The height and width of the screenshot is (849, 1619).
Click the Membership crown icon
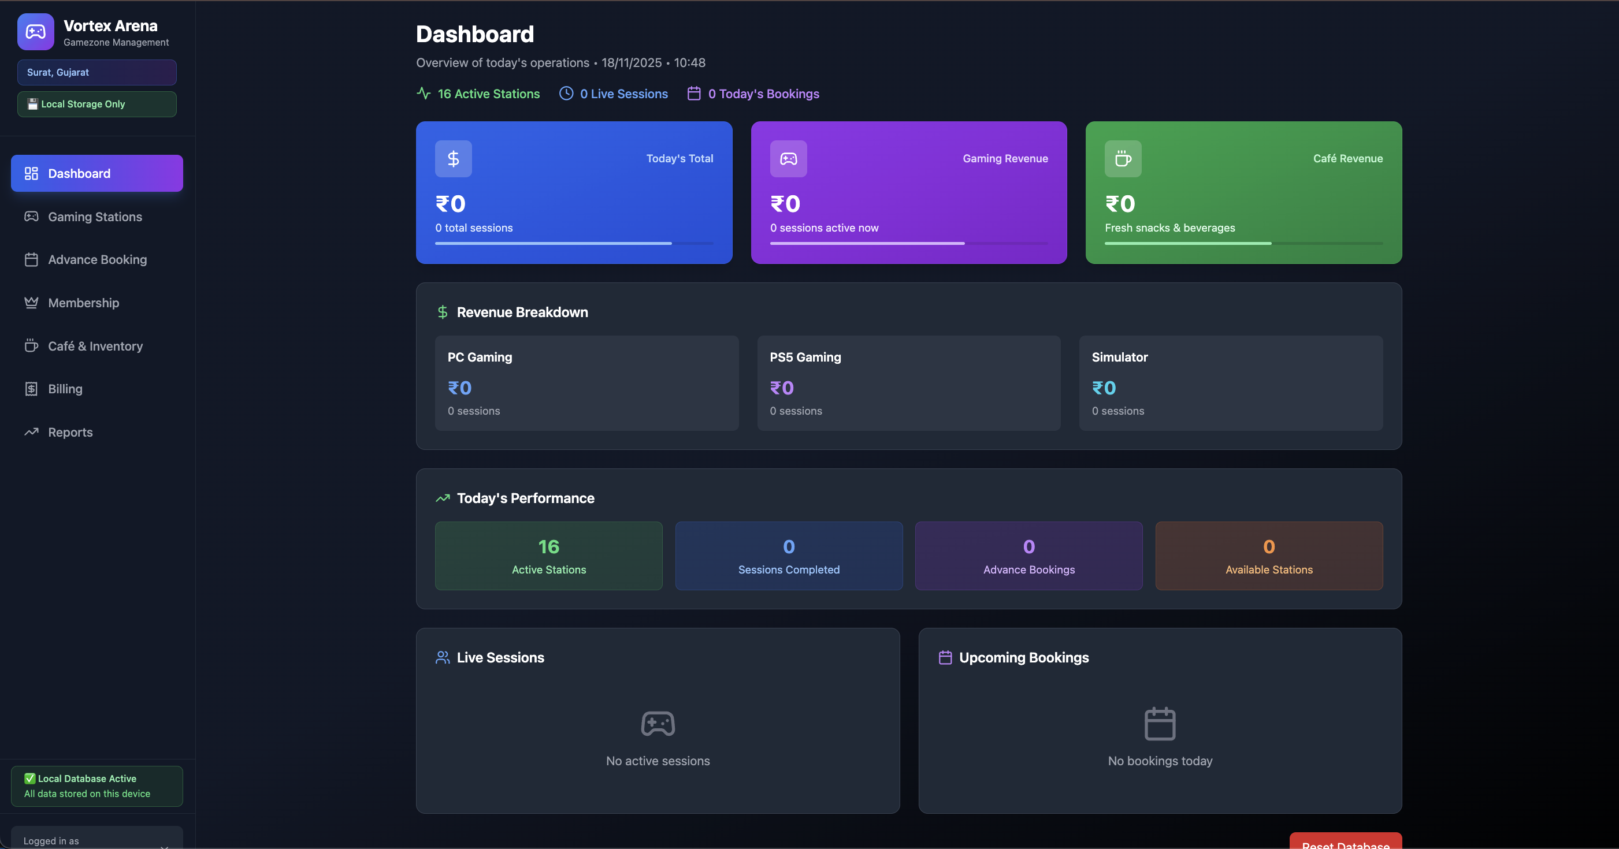click(31, 302)
